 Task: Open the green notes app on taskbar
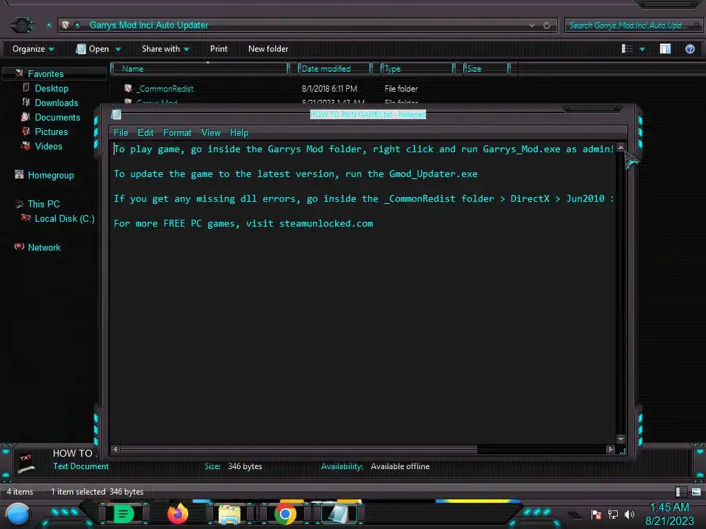point(123,513)
